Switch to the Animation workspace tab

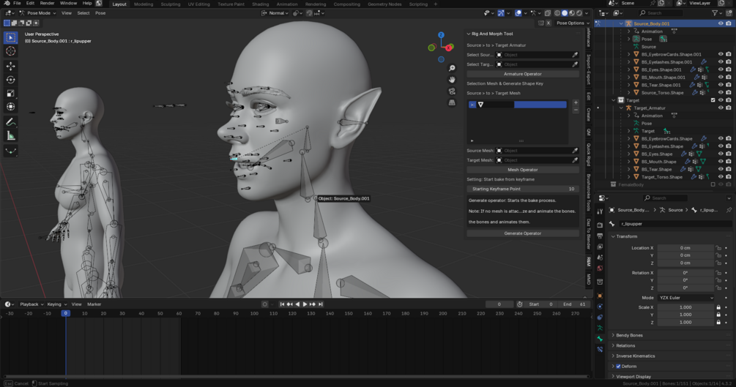(287, 4)
